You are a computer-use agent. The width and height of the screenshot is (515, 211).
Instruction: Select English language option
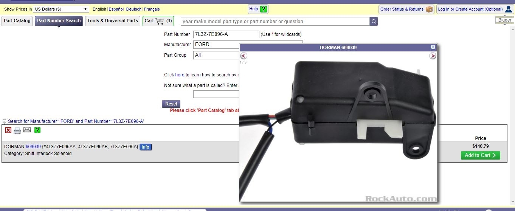click(99, 9)
